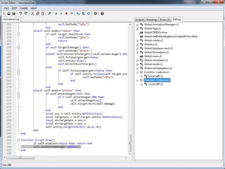Click the help question mark icon
Image resolution: width=225 pixels, height=169 pixels.
click(102, 13)
